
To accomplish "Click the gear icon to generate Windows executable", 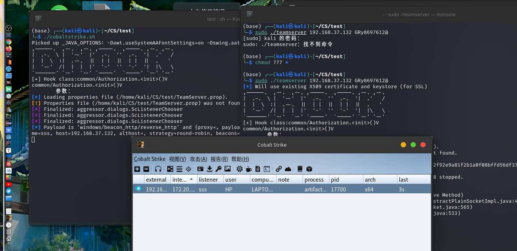I will (240, 169).
